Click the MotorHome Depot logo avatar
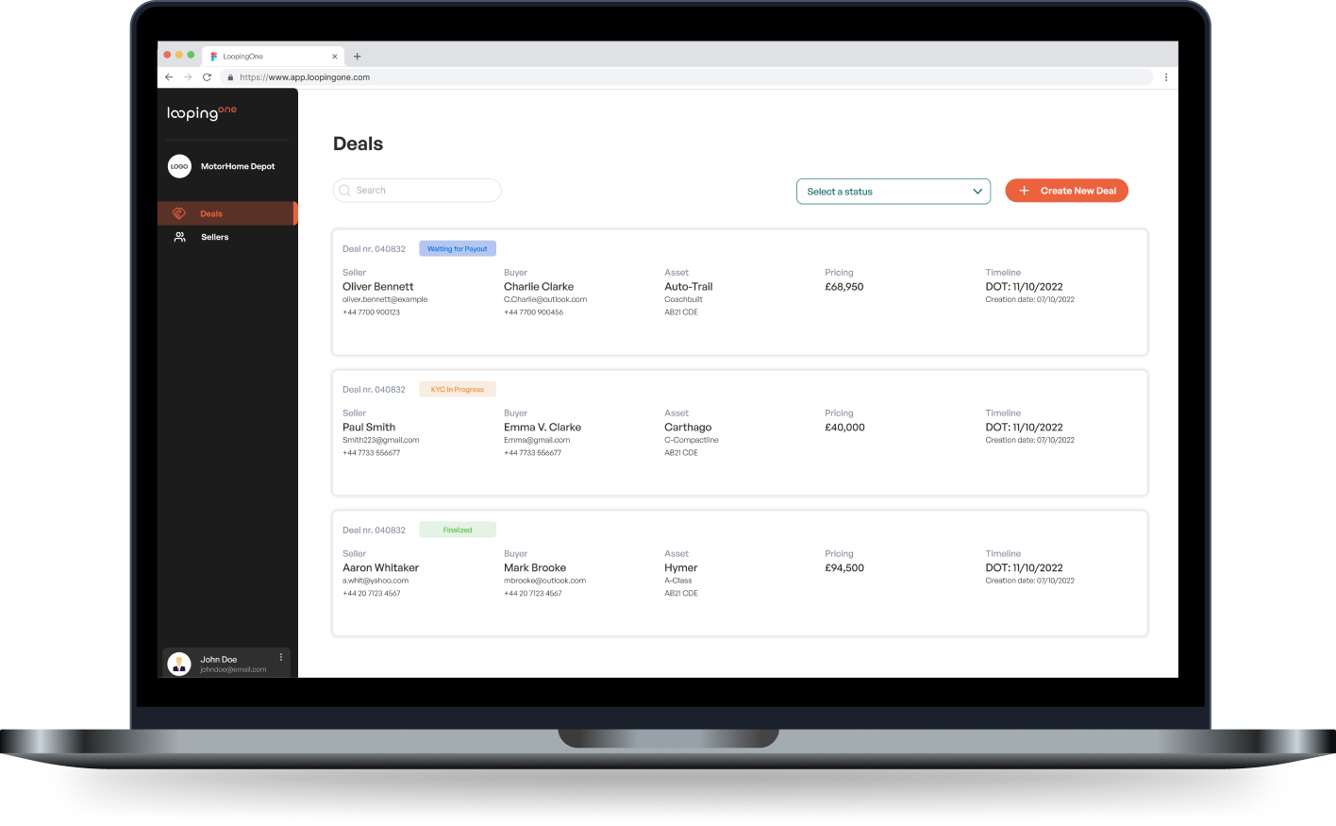1336x826 pixels. (x=179, y=166)
